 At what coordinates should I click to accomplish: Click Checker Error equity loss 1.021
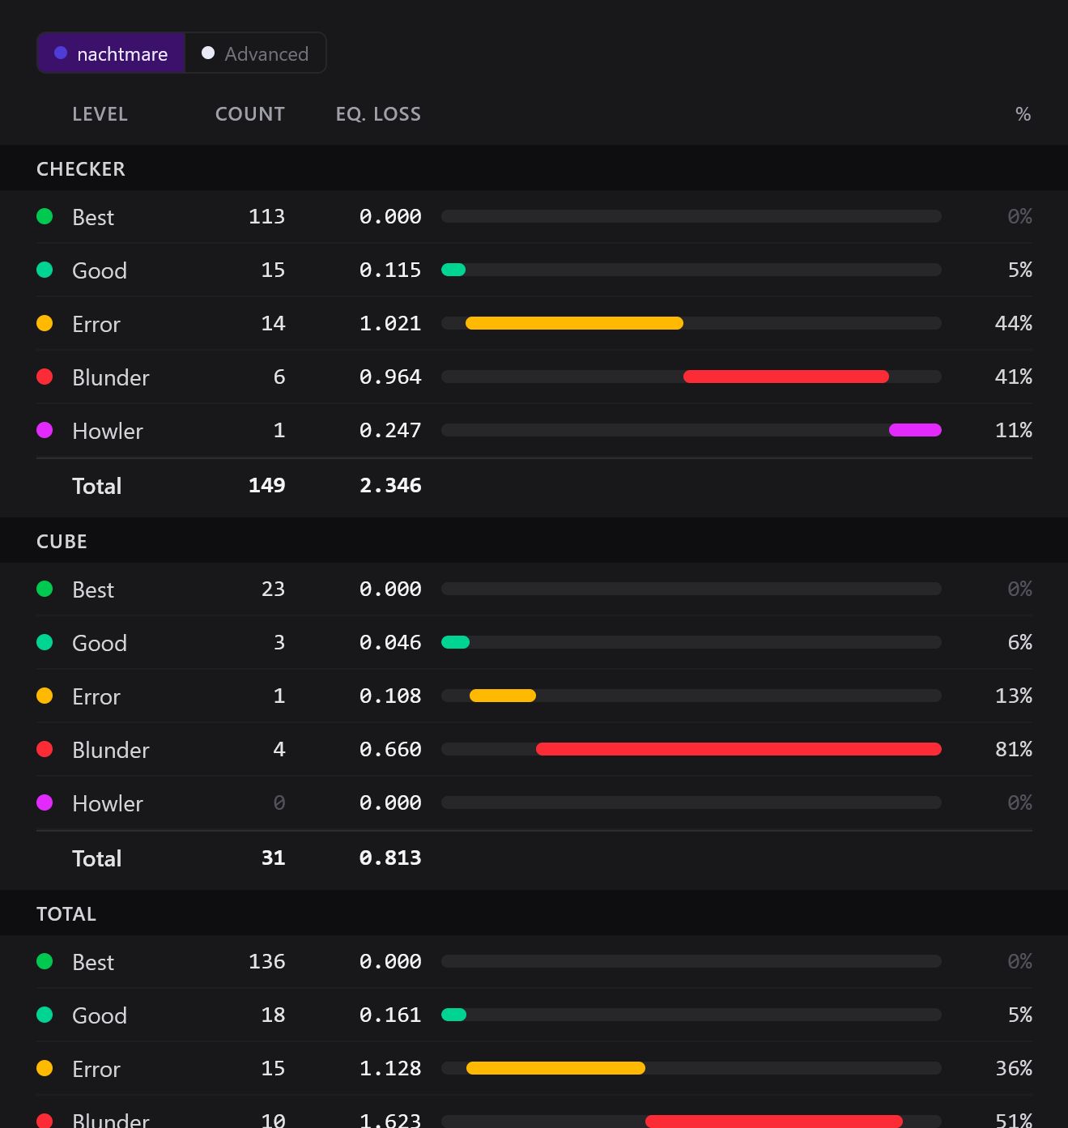pyautogui.click(x=390, y=323)
